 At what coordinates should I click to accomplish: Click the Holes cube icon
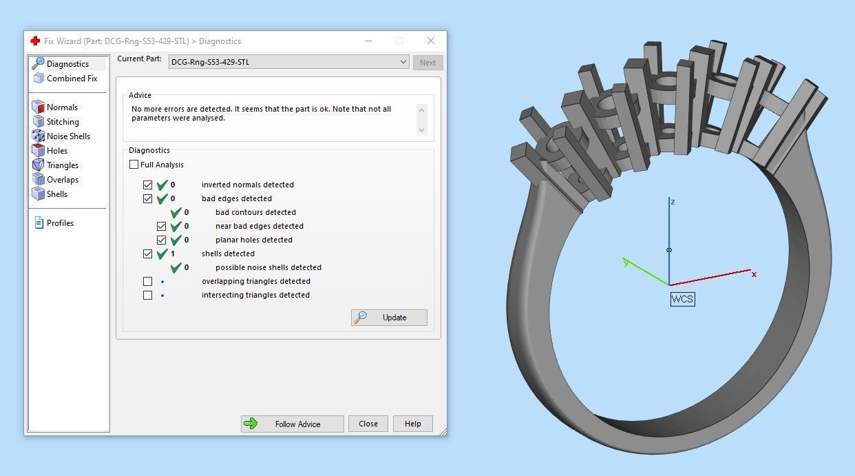pyautogui.click(x=39, y=150)
